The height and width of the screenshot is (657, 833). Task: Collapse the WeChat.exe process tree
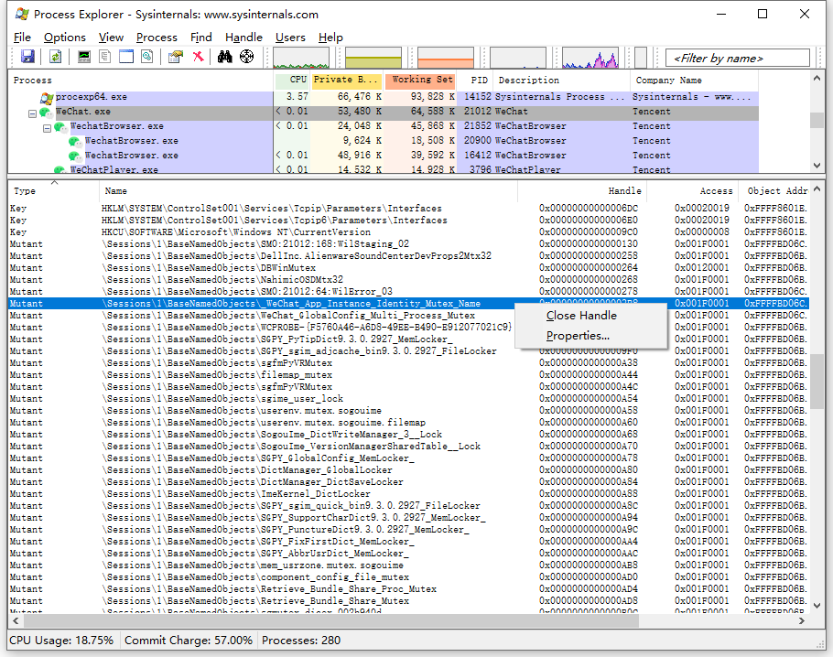(x=32, y=113)
